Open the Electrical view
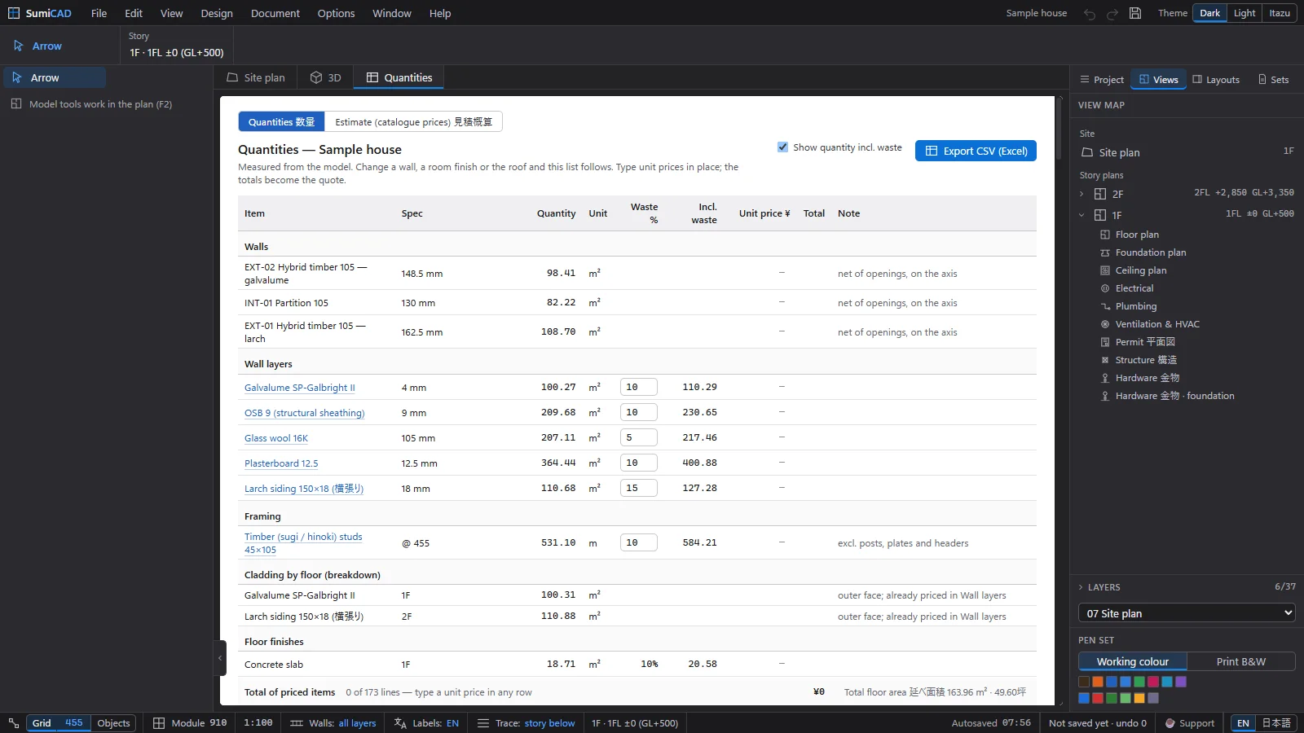1304x733 pixels. 1134,288
